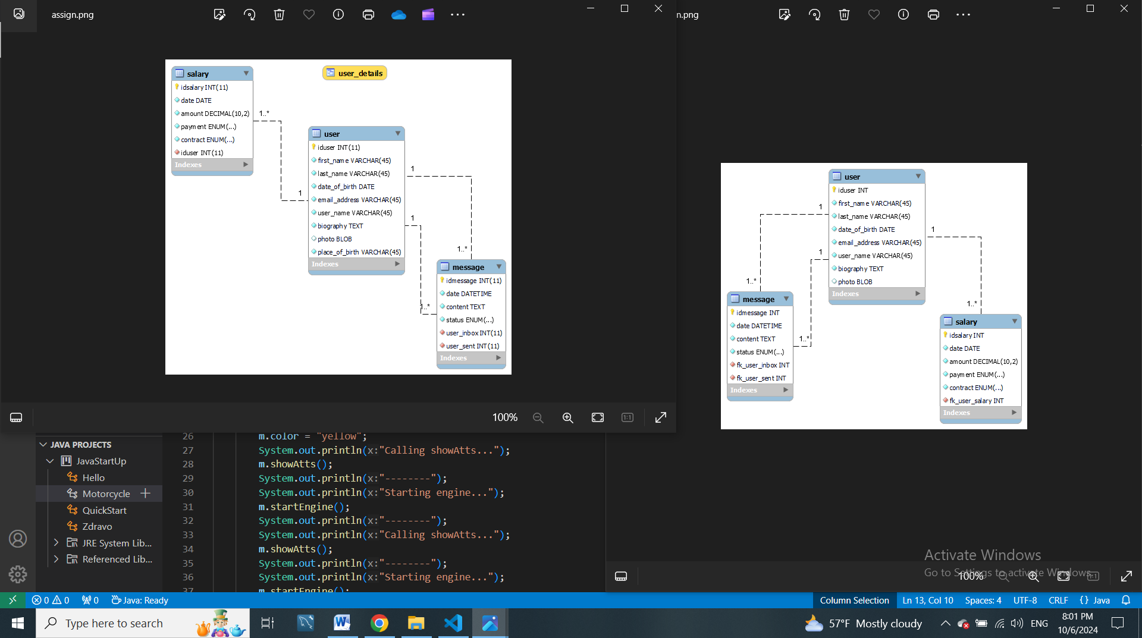
Task: Zoom out of the assign.png image
Action: click(x=538, y=417)
